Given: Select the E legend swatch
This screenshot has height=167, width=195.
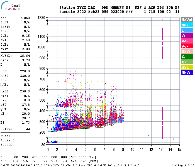Looking at the screenshot, I should pyautogui.click(x=187, y=30).
